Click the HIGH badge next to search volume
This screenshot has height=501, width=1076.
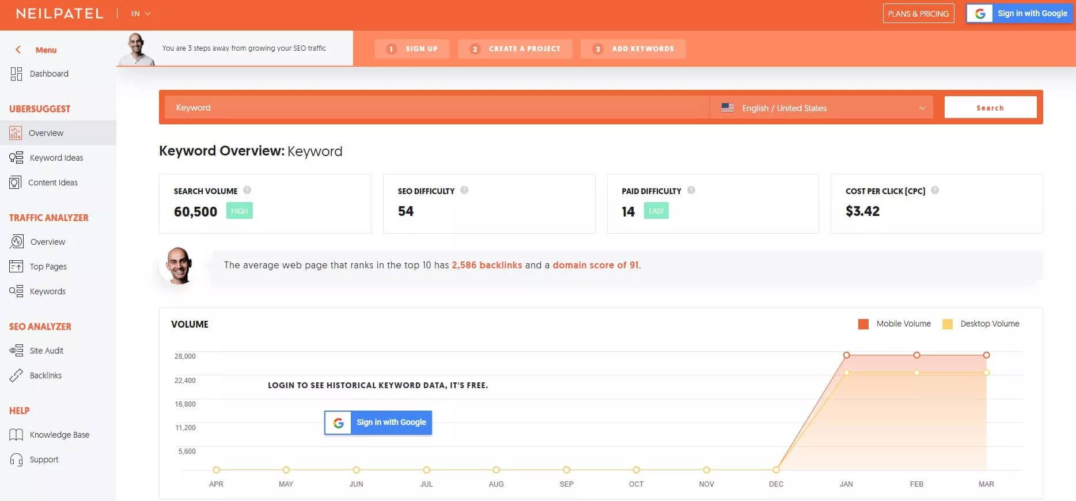click(x=240, y=211)
